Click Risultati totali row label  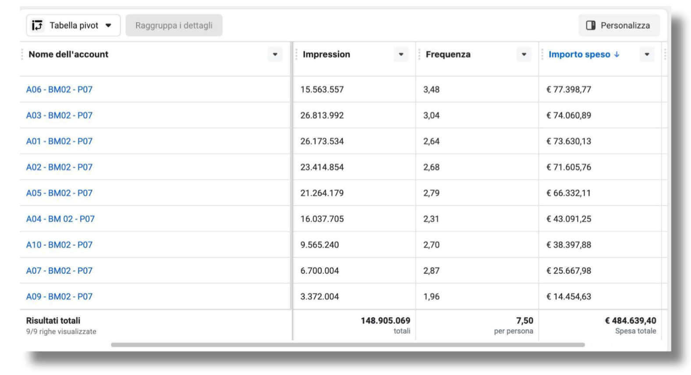53,320
